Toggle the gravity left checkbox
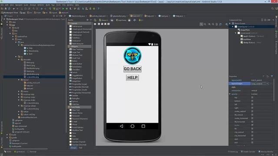The height and width of the screenshot is (156, 278). click(252, 104)
